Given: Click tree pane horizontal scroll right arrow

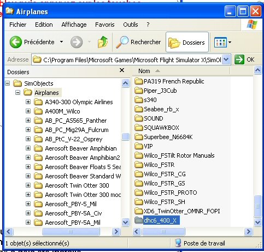Looking at the screenshot, I should pos(116,231).
